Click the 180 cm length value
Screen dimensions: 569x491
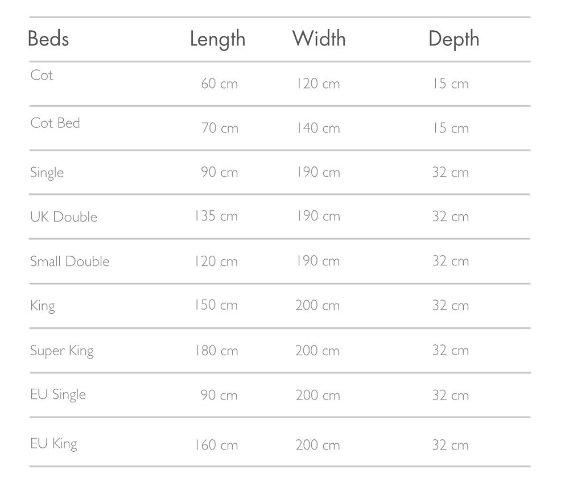(x=216, y=351)
